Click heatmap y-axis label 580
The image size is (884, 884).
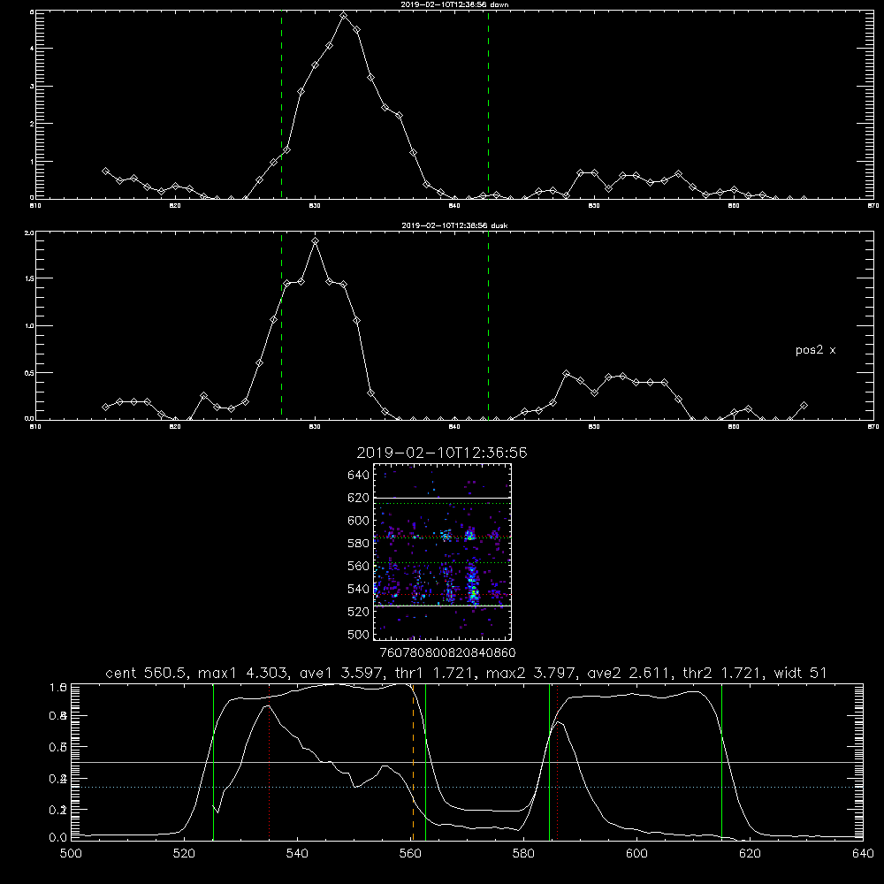coord(359,544)
